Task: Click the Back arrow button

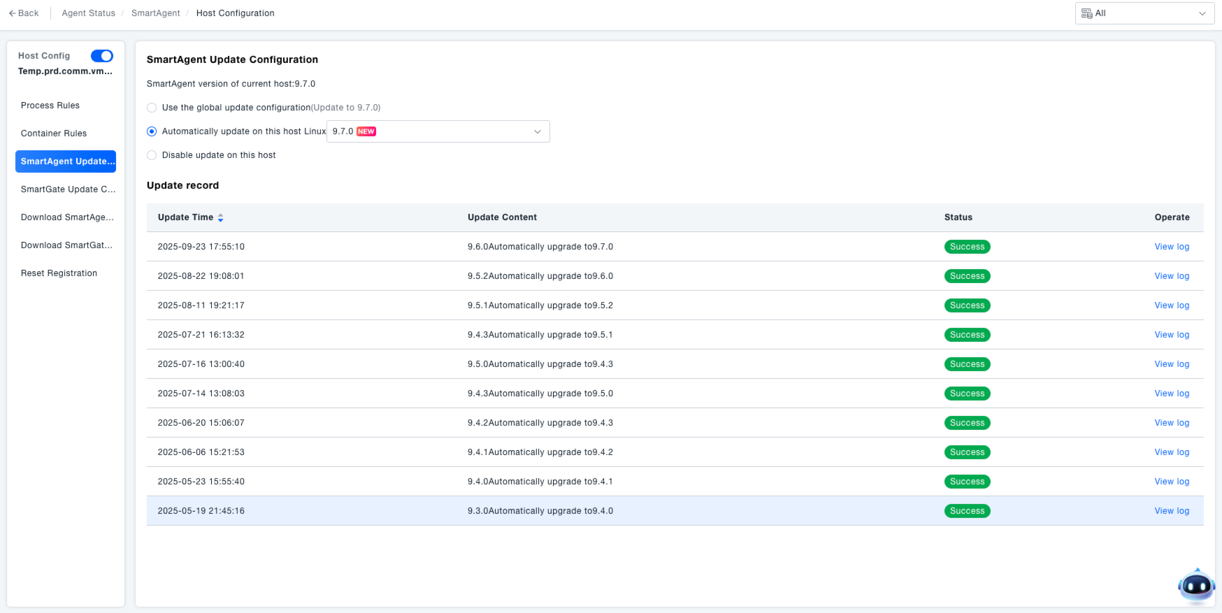Action: tap(24, 13)
